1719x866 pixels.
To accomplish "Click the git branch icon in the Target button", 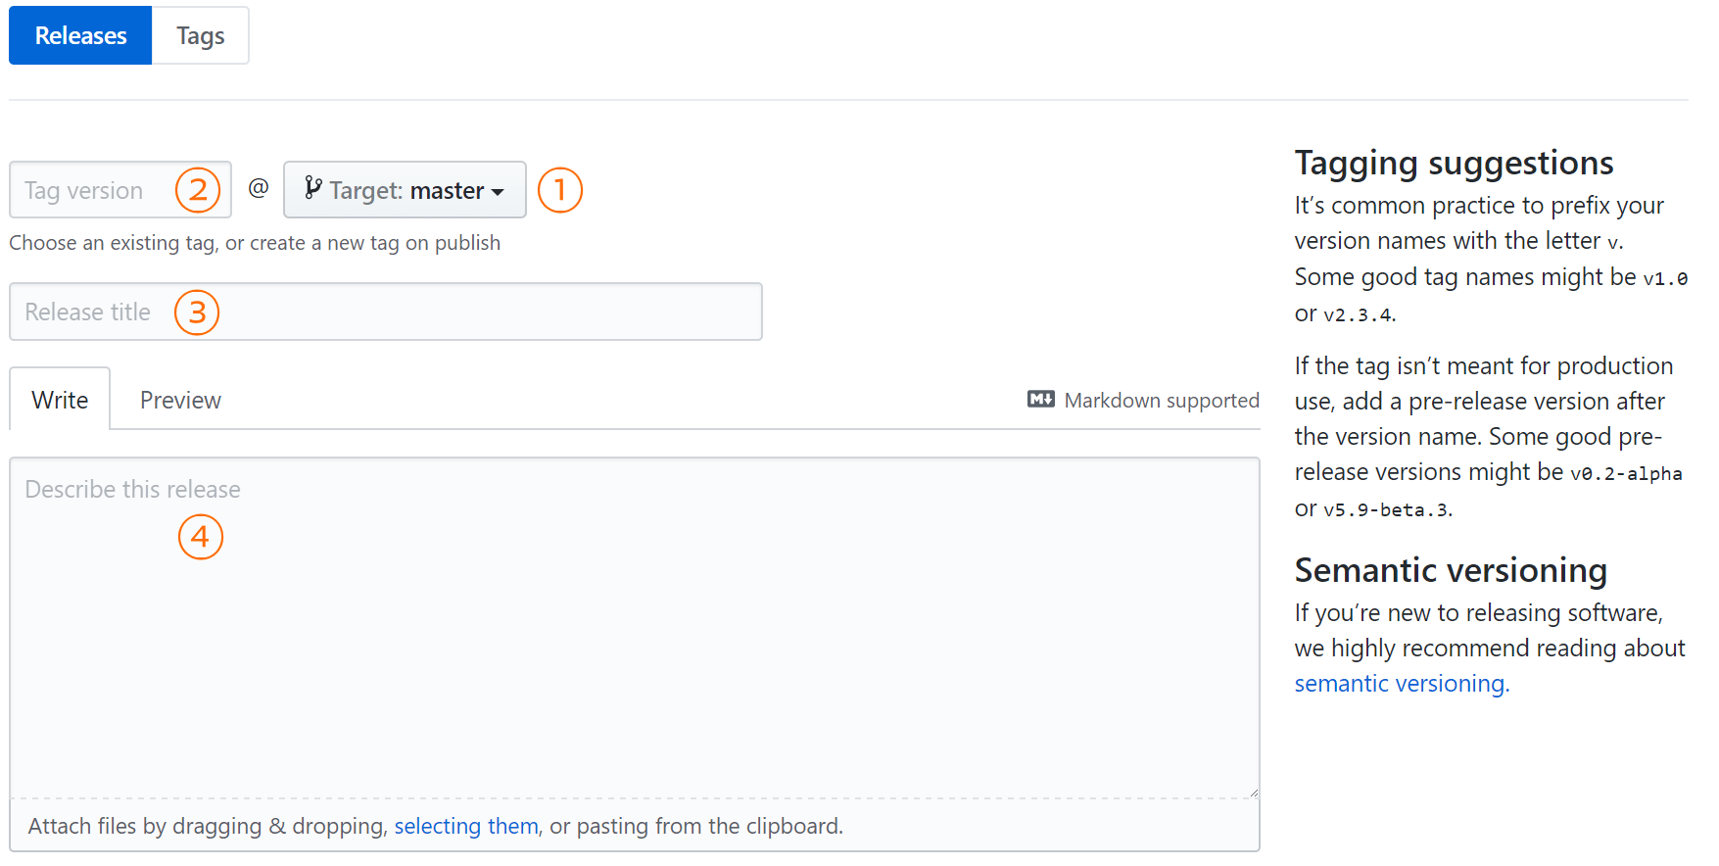I will point(312,188).
